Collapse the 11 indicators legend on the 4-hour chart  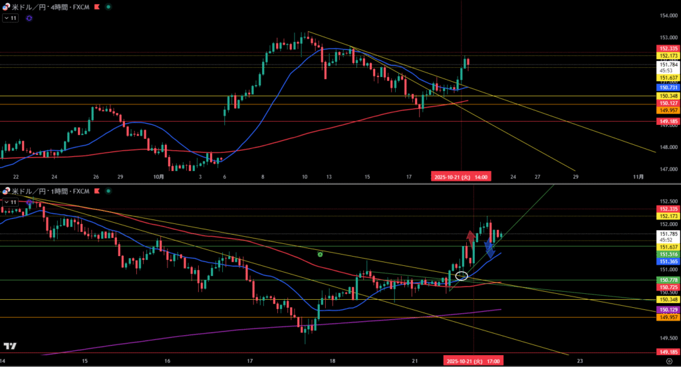[x=11, y=19]
